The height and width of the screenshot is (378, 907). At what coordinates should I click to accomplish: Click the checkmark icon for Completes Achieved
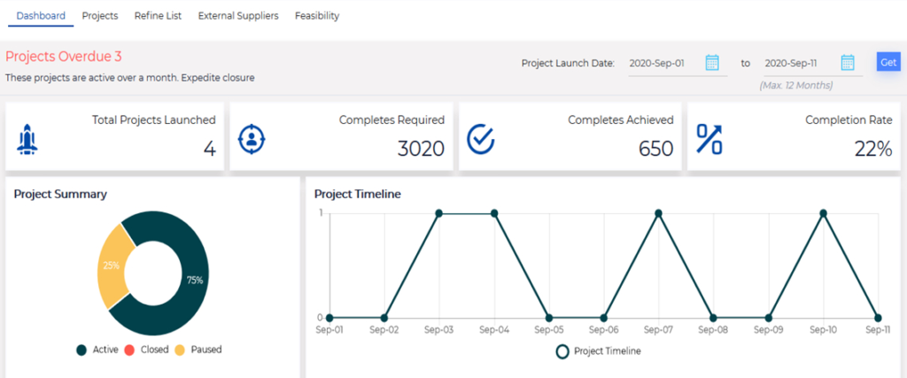pos(481,139)
